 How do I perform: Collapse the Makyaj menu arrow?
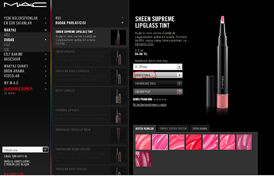46,30
